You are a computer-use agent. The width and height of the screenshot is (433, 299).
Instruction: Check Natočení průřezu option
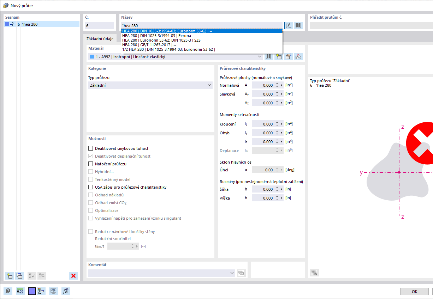click(x=91, y=164)
